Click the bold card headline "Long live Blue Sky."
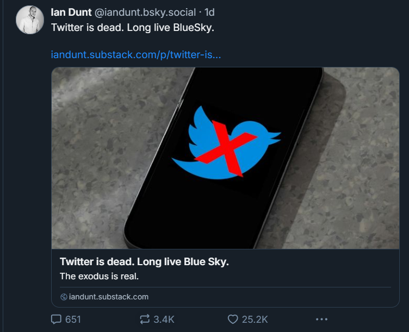This screenshot has height=332, width=409. (x=183, y=262)
